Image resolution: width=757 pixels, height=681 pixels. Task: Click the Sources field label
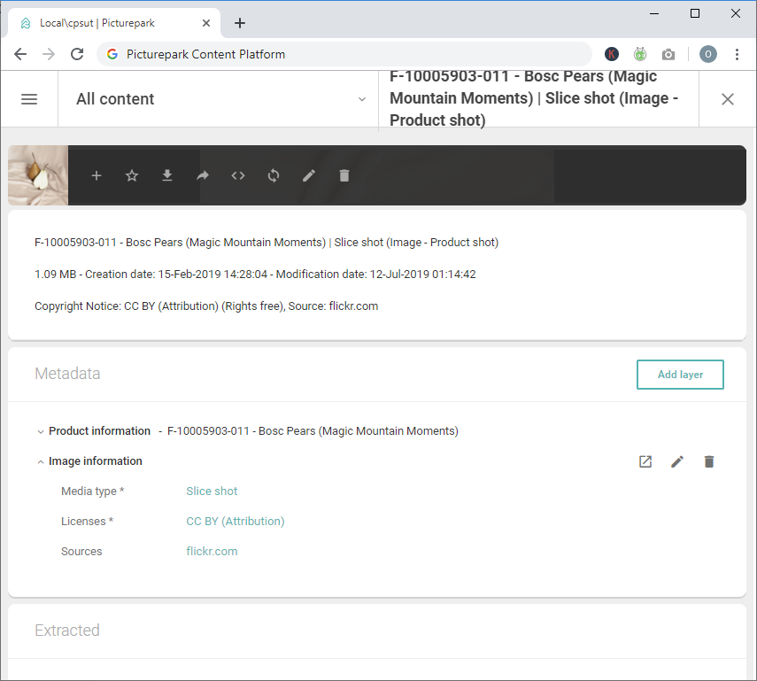coord(81,551)
